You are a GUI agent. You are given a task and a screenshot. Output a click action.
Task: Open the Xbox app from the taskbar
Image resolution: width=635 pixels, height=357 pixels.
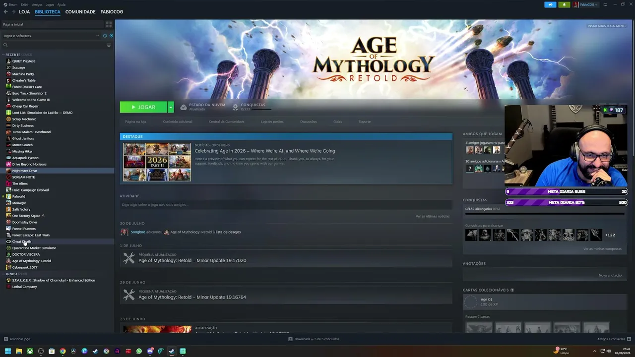30,351
